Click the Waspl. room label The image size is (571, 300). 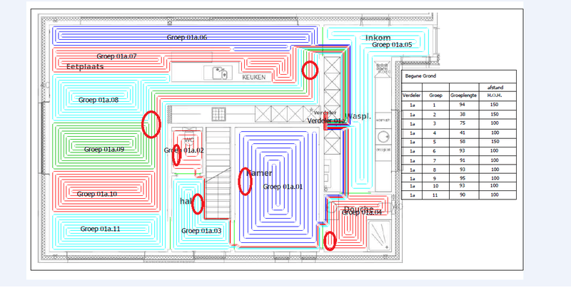click(358, 116)
